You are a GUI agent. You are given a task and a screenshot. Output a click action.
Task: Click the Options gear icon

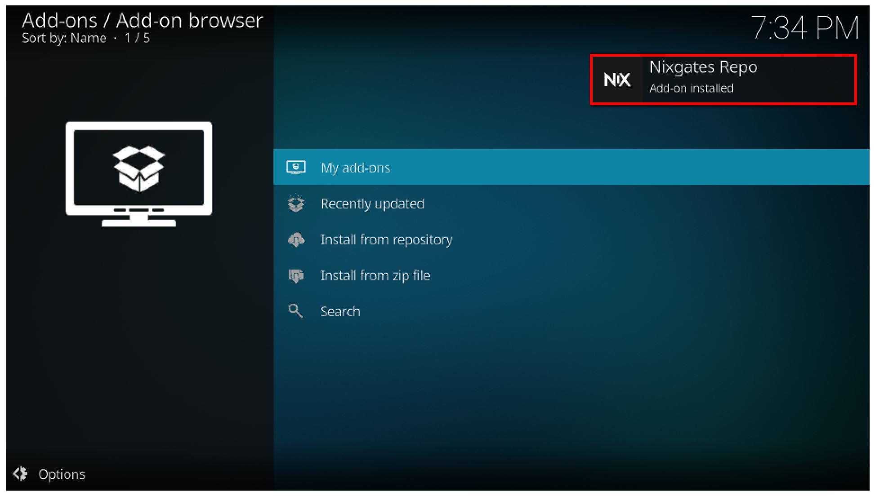(20, 474)
